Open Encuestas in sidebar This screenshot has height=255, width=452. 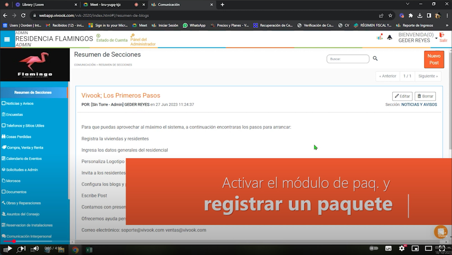click(14, 115)
